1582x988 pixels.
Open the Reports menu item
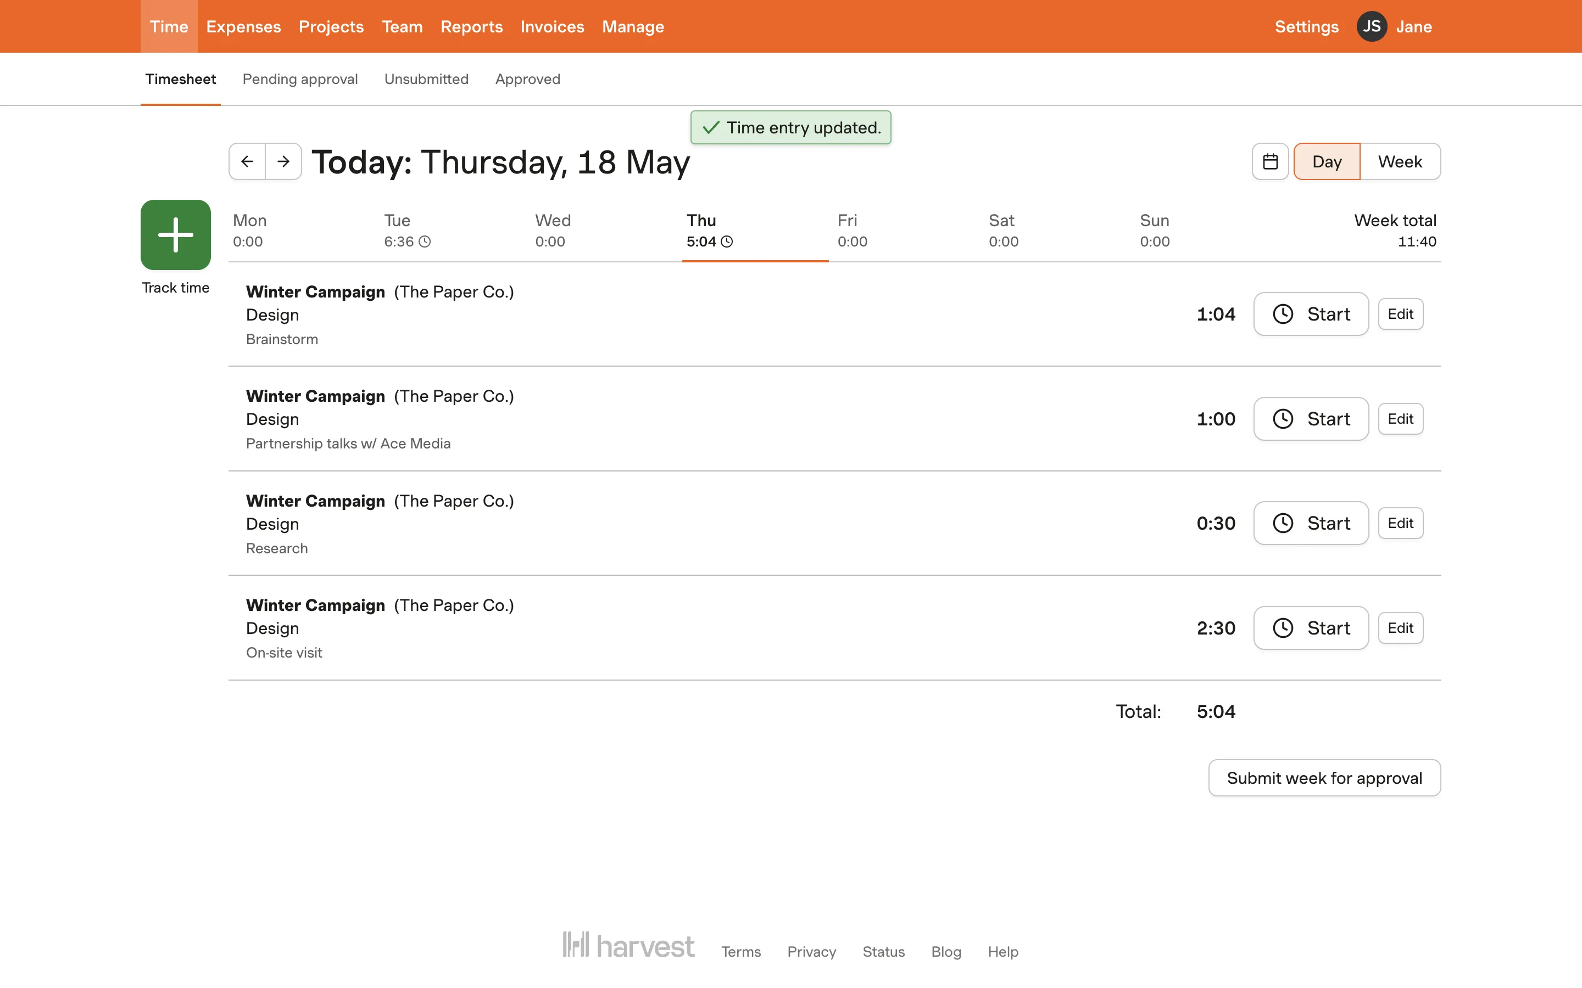coord(471,27)
